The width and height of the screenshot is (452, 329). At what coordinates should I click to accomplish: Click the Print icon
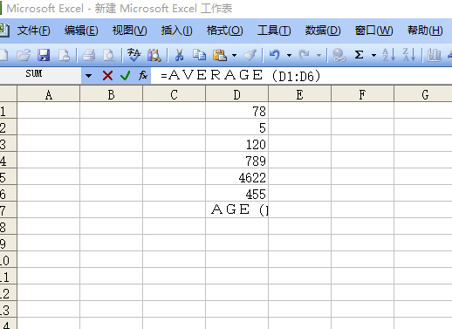pos(89,55)
